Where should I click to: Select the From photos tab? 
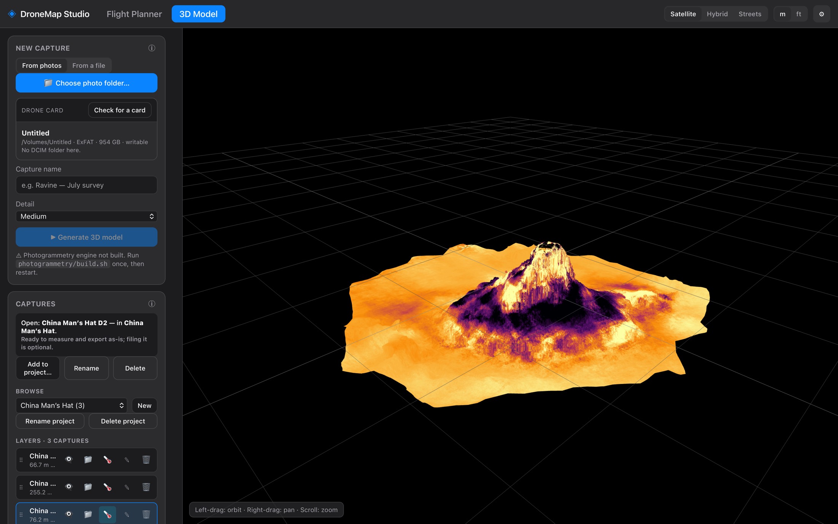tap(42, 66)
